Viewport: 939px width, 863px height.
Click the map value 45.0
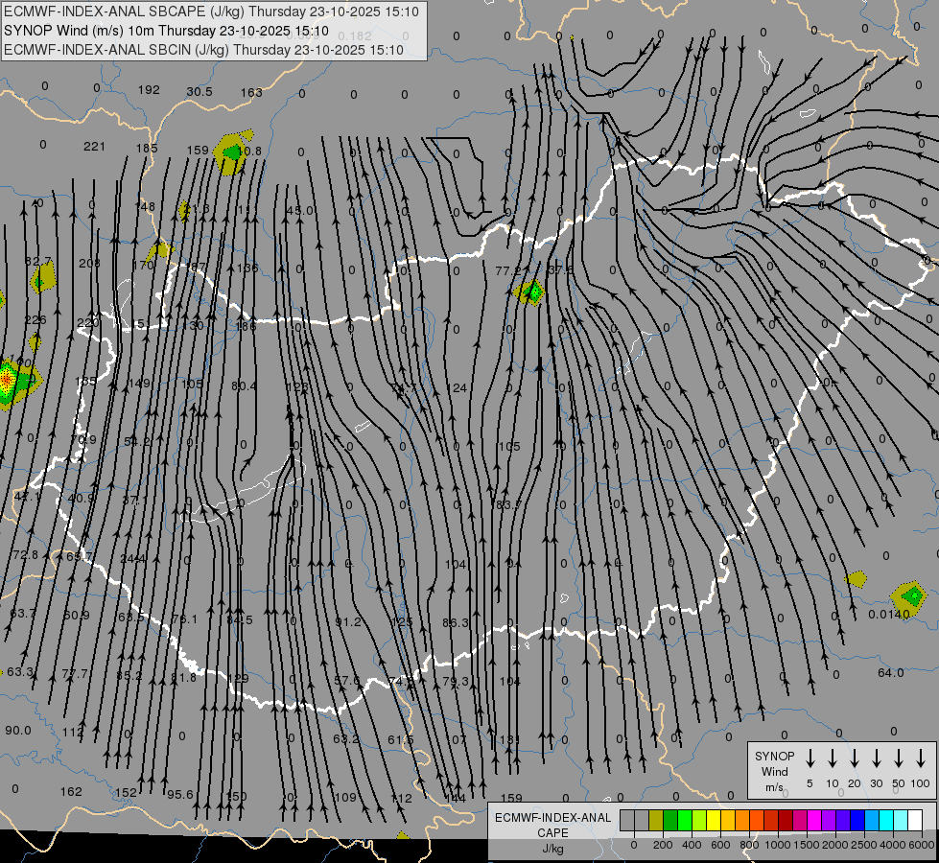coord(299,210)
